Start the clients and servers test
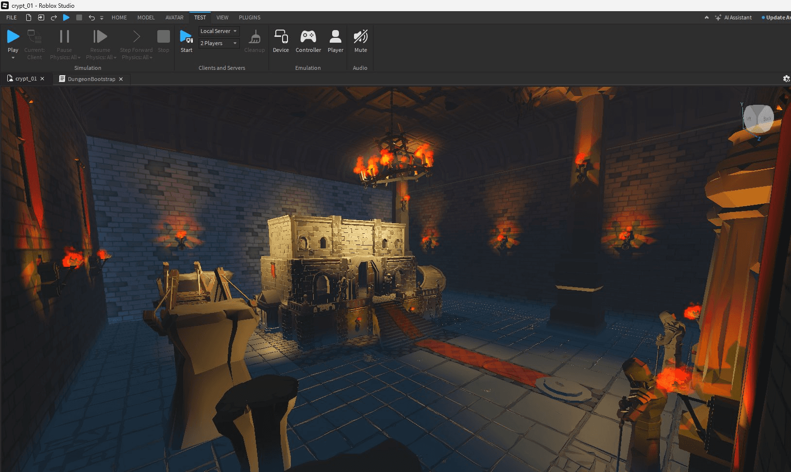This screenshot has height=472, width=791. tap(186, 41)
